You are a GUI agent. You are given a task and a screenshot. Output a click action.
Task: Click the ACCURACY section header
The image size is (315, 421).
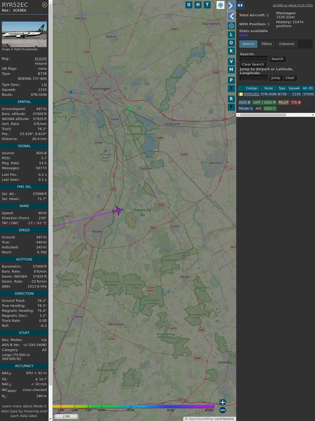[x=24, y=366]
